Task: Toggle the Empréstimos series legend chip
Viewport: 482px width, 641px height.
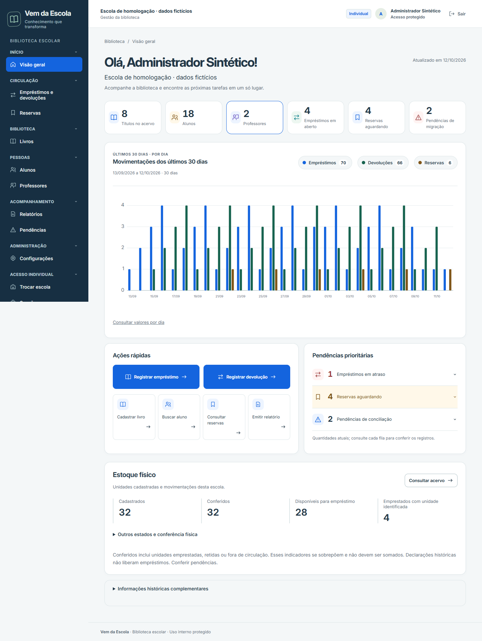Action: coord(325,163)
